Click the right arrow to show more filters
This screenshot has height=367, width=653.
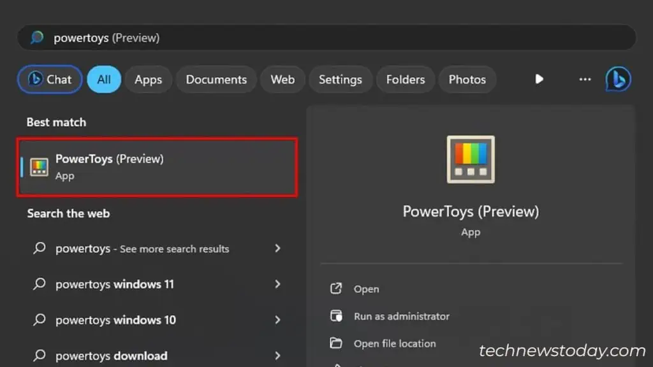tap(539, 79)
